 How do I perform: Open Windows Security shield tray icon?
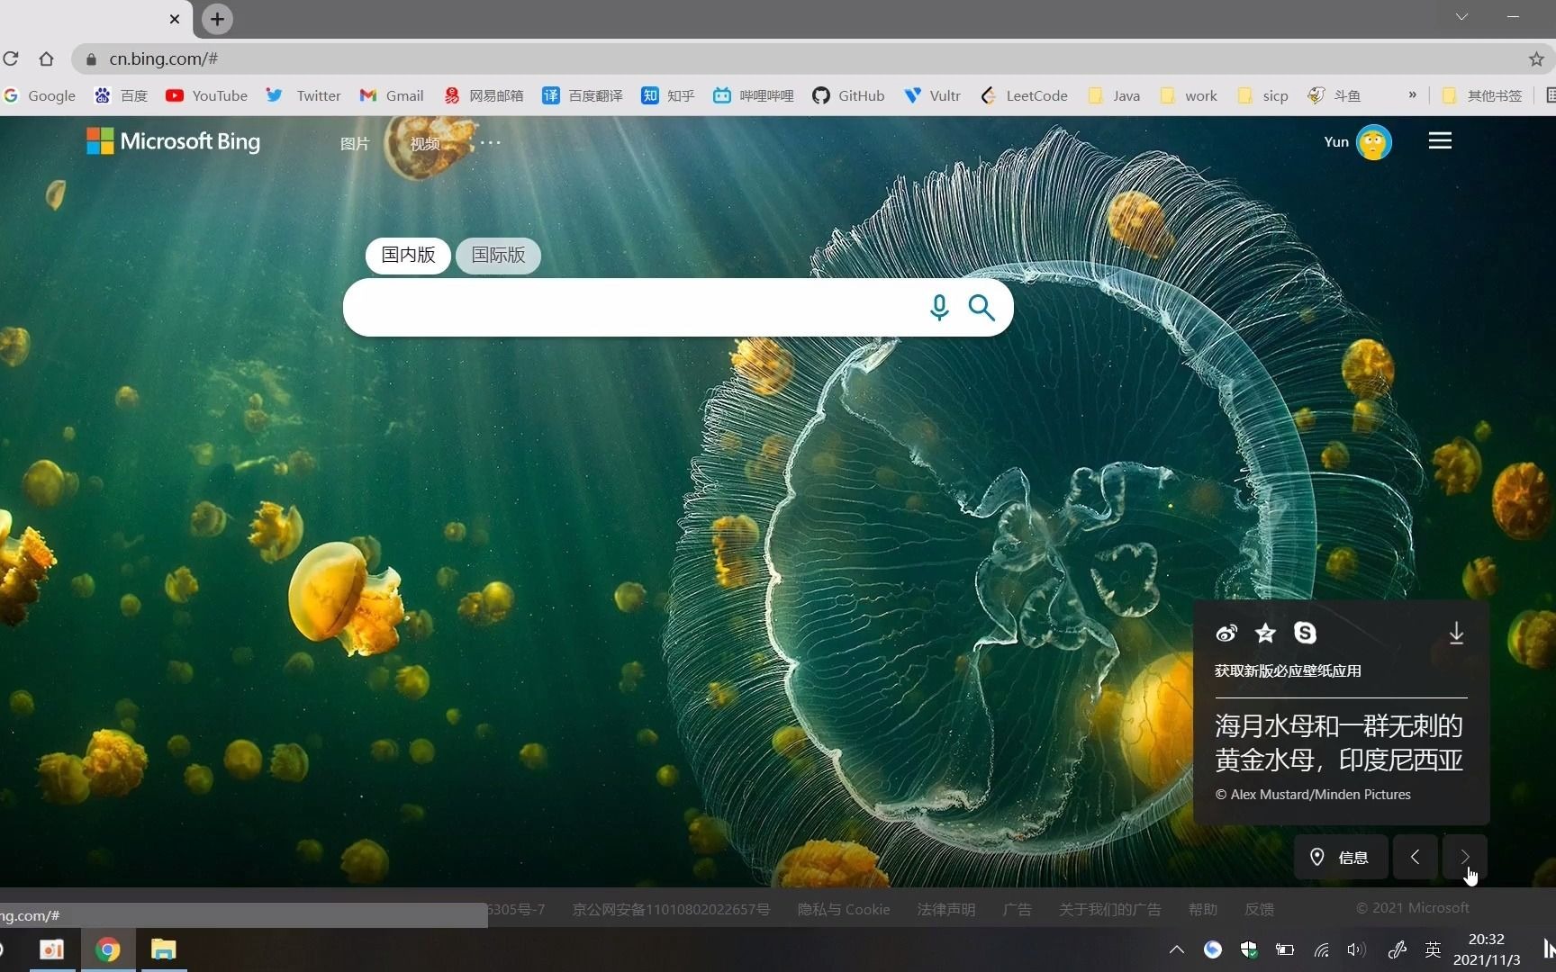(1249, 949)
